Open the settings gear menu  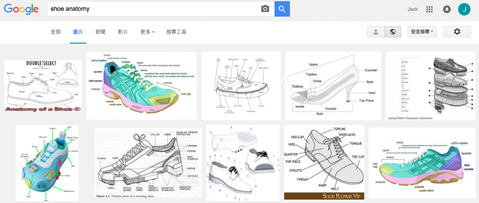tap(457, 32)
